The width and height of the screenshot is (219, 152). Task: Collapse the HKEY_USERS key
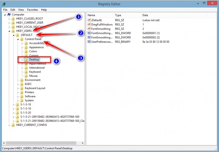tap(9, 31)
